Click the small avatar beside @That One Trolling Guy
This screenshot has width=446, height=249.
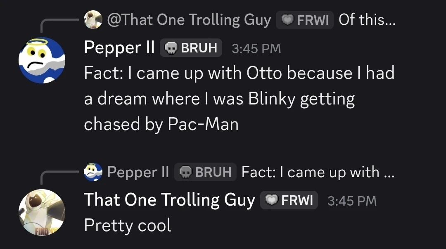click(93, 19)
